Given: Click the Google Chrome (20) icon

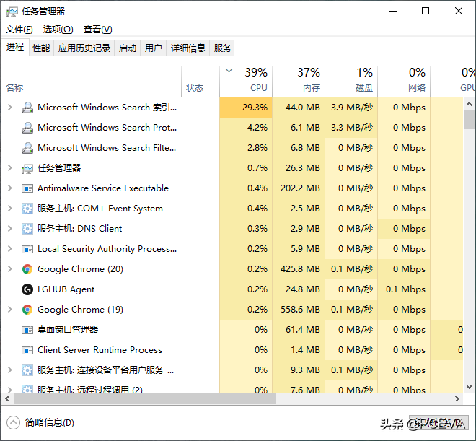Looking at the screenshot, I should (27, 269).
